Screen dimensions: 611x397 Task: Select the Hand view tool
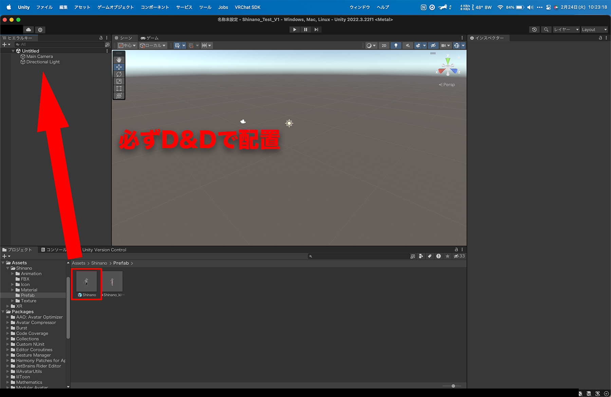pos(119,60)
